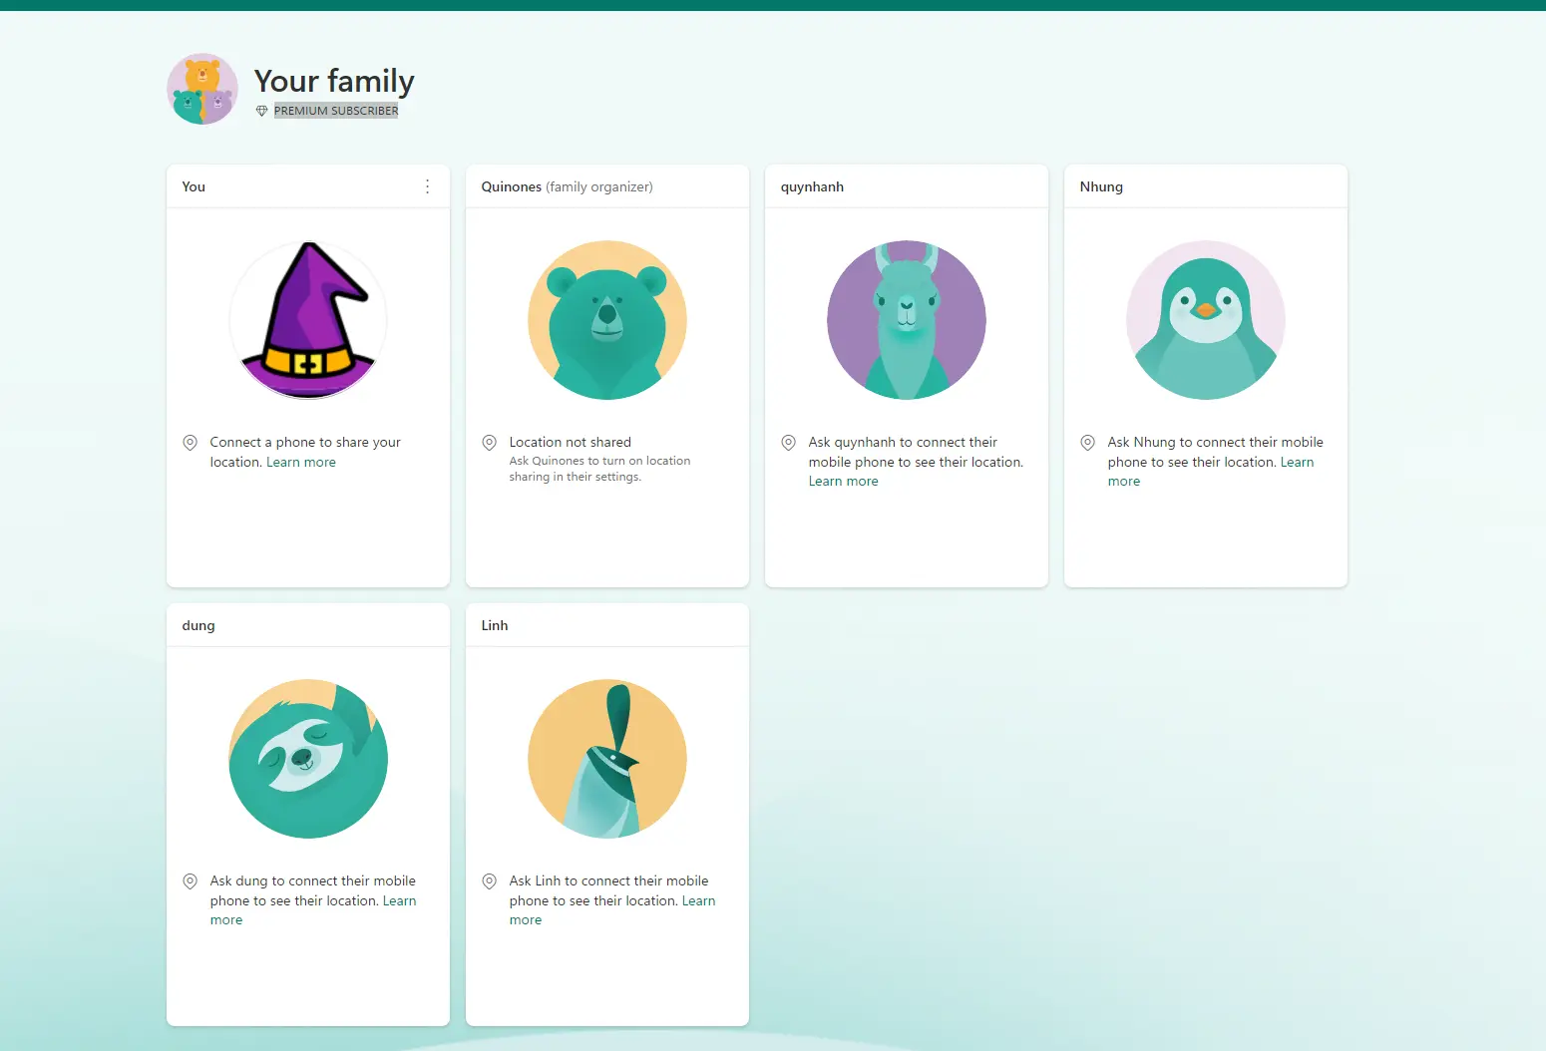Open Learn more link on the Nhung card
This screenshot has width=1546, height=1051.
click(1297, 463)
